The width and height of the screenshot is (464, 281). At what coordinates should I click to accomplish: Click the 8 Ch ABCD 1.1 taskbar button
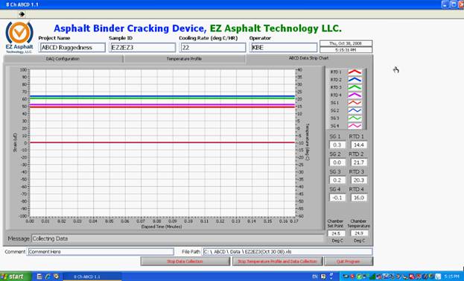tap(92, 277)
